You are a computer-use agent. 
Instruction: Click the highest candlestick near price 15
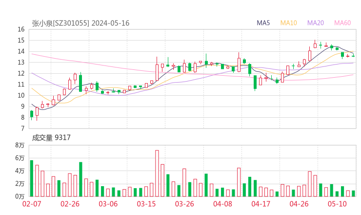(x=315, y=45)
